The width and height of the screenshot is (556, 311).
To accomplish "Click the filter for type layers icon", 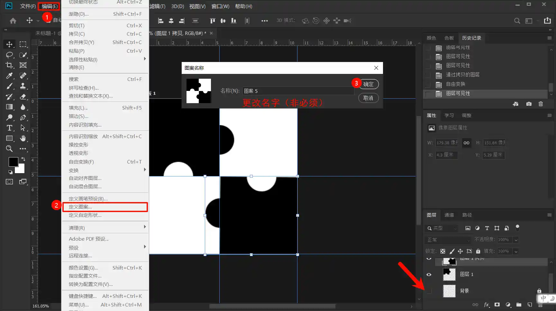I will tap(487, 228).
